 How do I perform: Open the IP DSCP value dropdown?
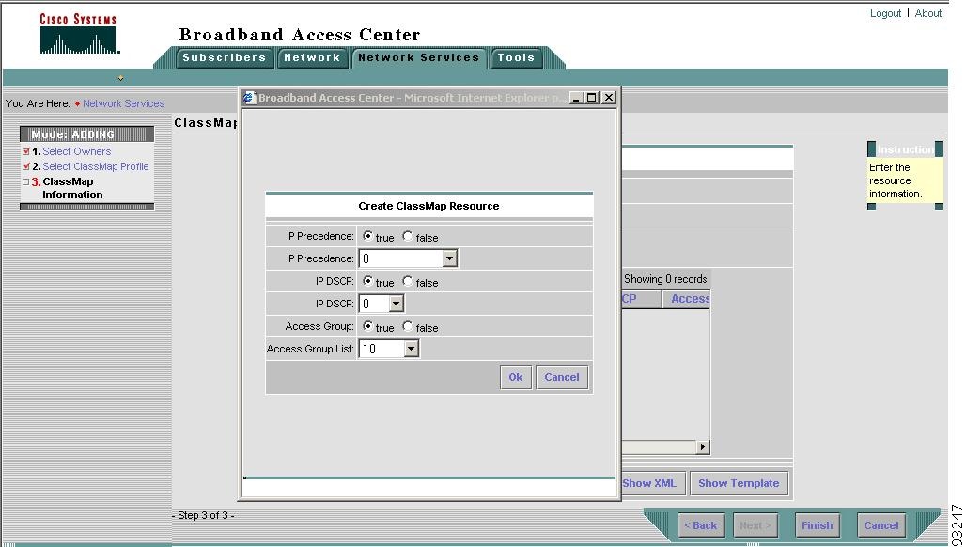[397, 304]
